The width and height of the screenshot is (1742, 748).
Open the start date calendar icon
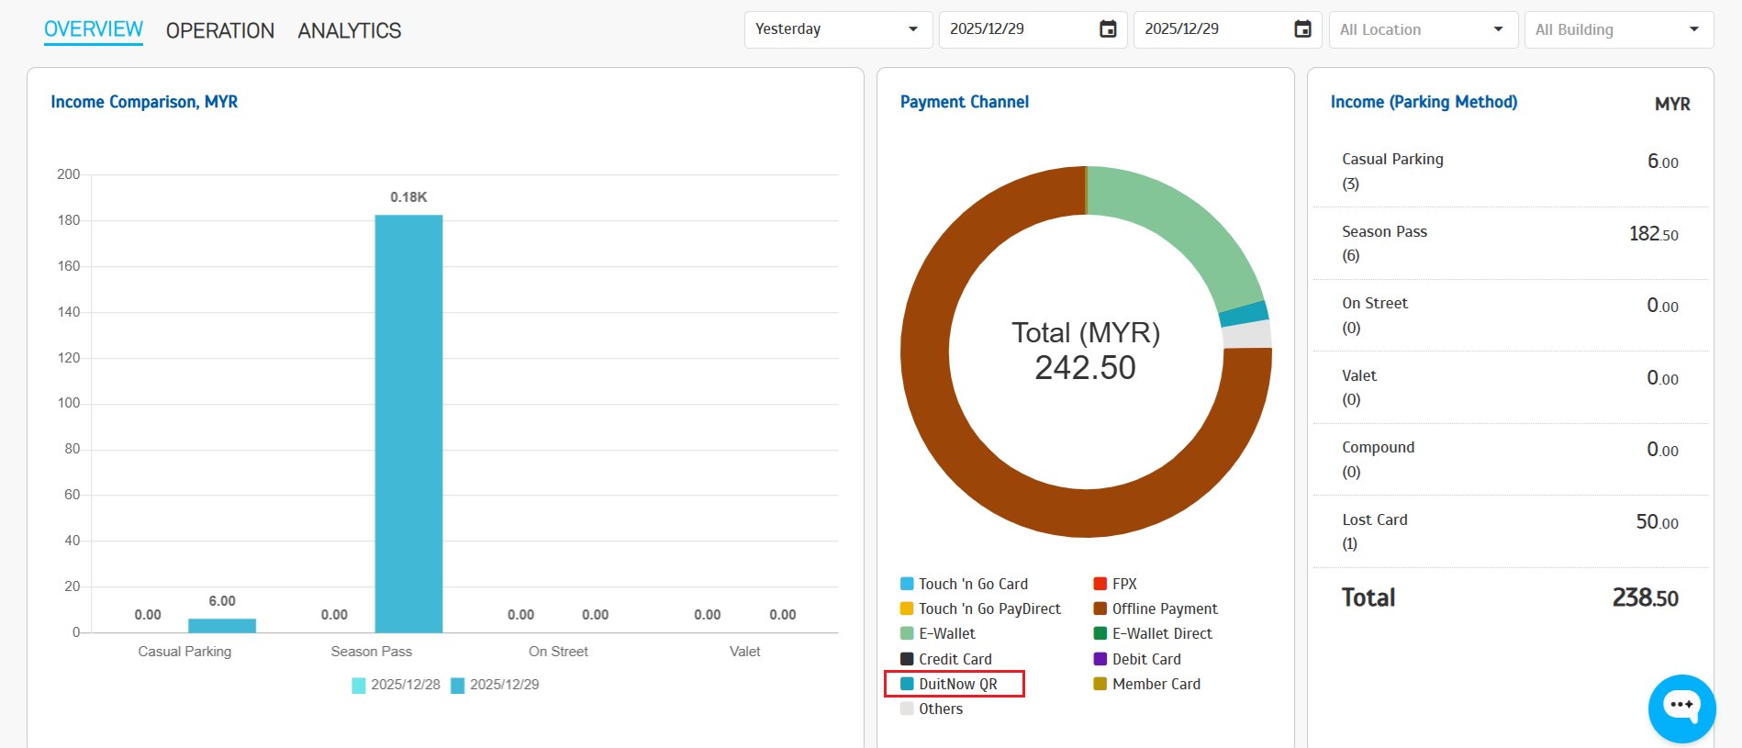point(1108,29)
